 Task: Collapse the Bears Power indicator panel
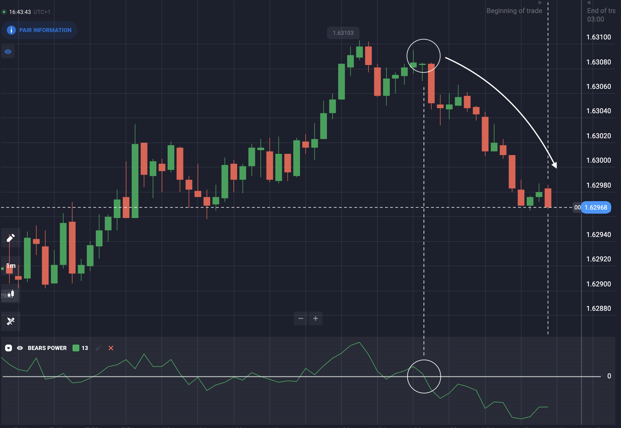click(x=9, y=348)
